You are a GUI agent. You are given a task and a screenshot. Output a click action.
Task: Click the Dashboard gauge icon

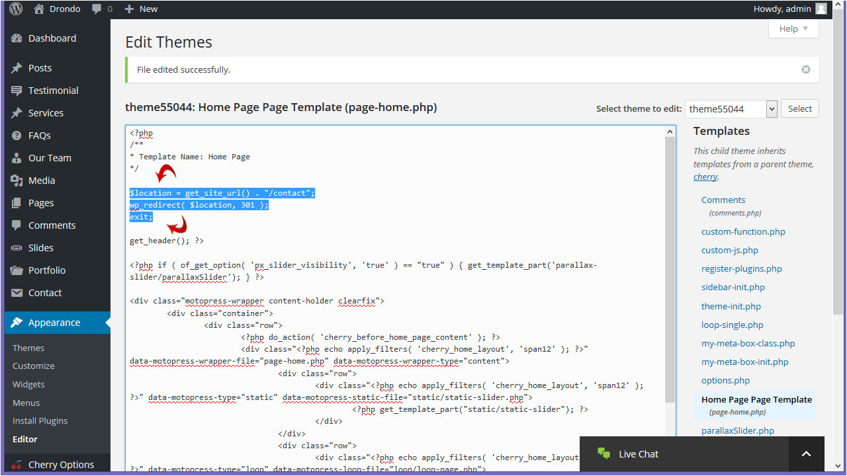[17, 38]
